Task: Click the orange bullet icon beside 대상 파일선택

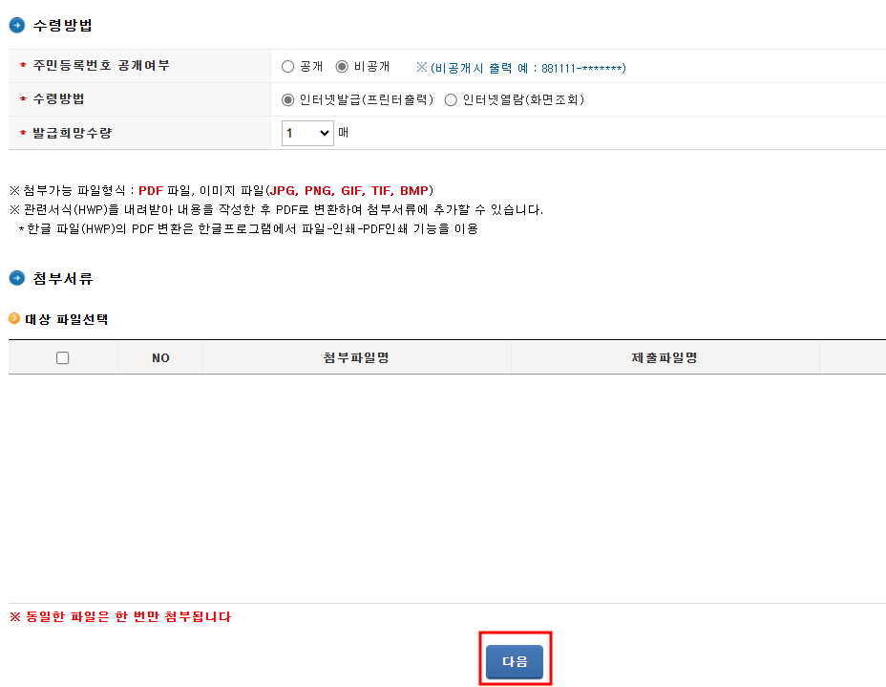Action: point(16,319)
